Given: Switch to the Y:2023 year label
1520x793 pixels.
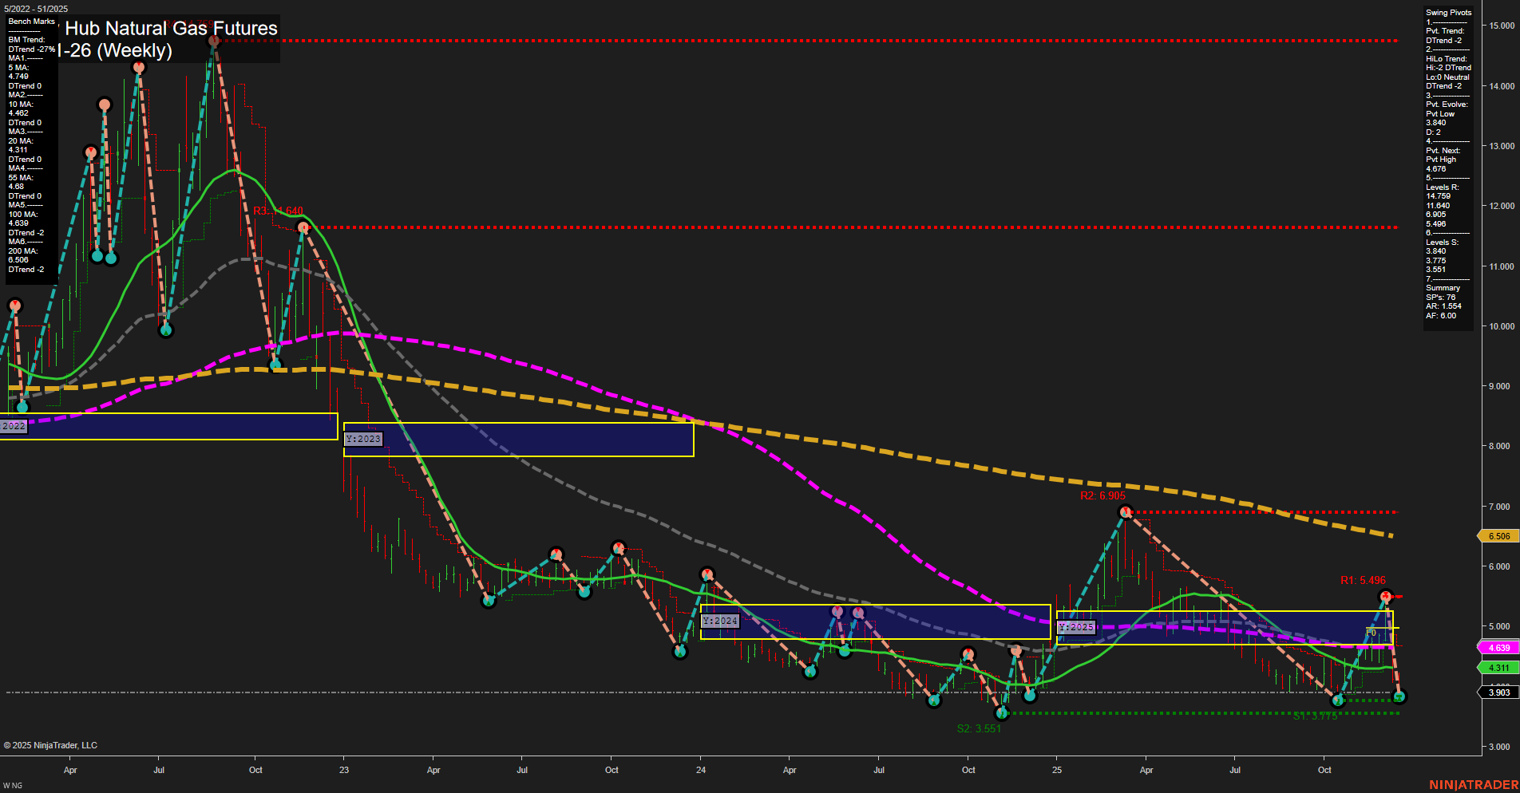Looking at the screenshot, I should (x=363, y=439).
